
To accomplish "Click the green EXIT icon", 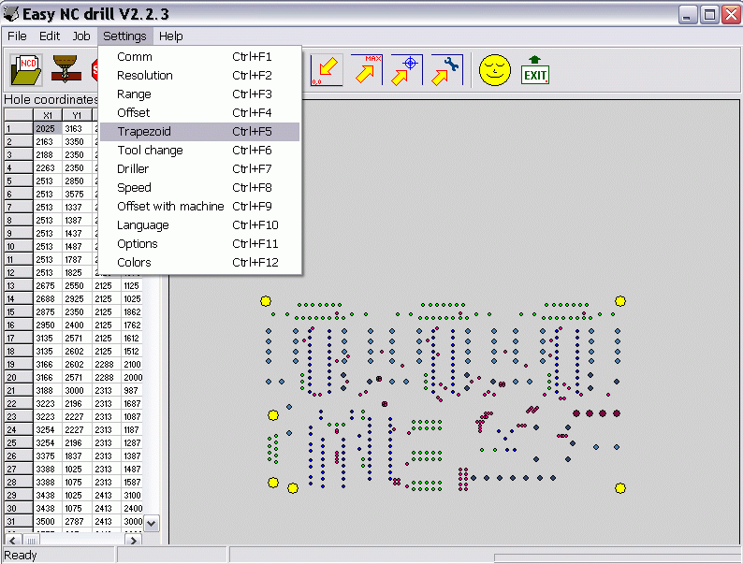I will [534, 69].
